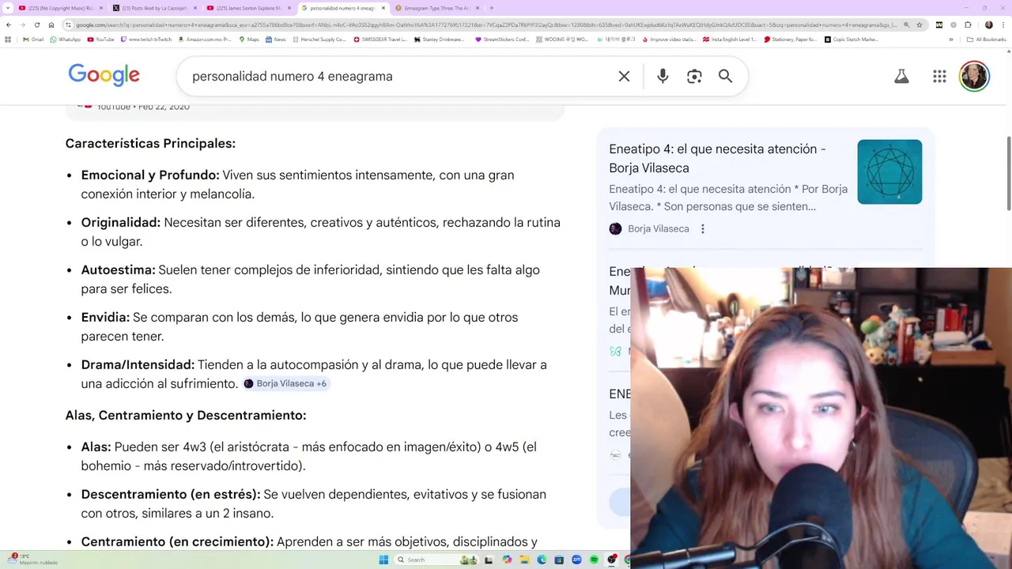This screenshot has height=569, width=1012.
Task: Open Copilot from the taskbar
Action: coord(507,560)
